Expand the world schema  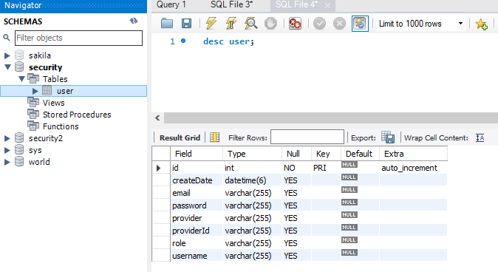pyautogui.click(x=7, y=162)
